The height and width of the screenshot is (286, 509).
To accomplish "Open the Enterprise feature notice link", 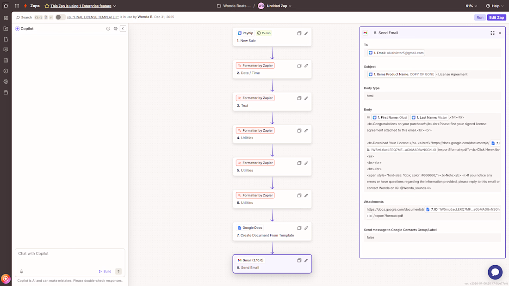I will tap(81, 6).
